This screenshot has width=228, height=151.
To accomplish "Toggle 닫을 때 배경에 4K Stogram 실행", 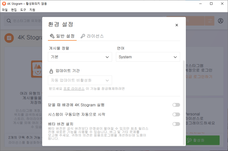I will (176, 105).
